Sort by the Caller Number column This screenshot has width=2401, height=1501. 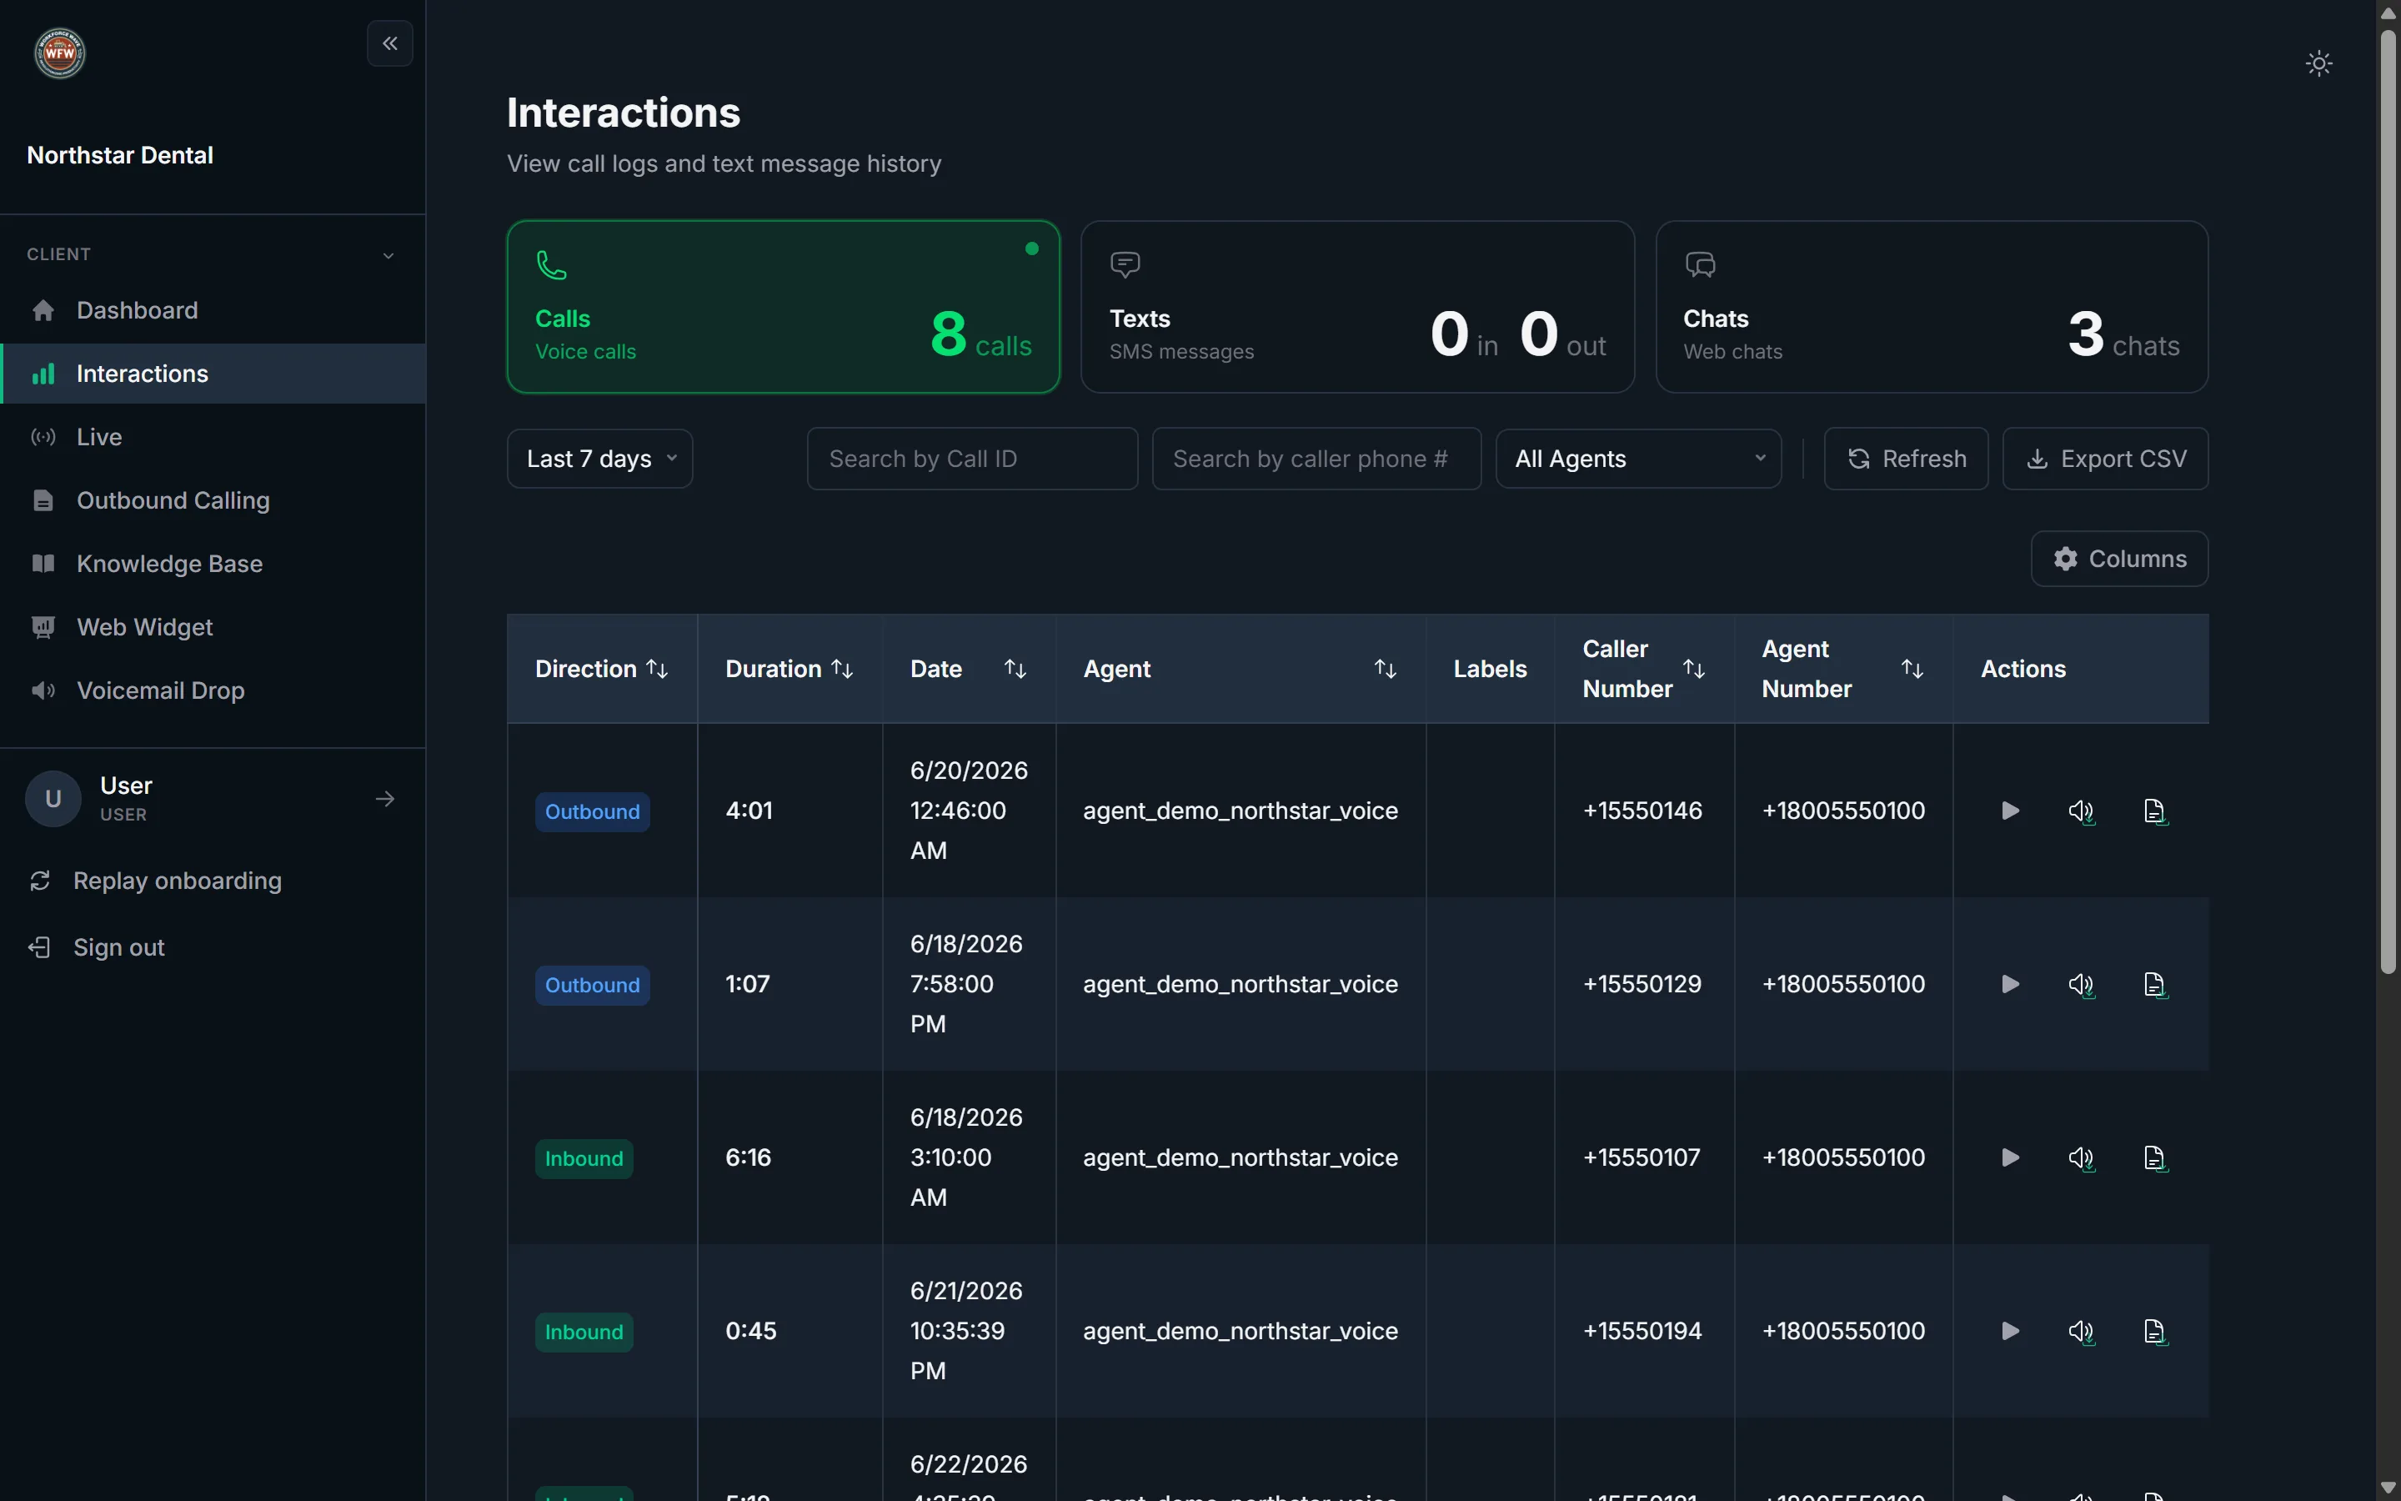[x=1693, y=669]
